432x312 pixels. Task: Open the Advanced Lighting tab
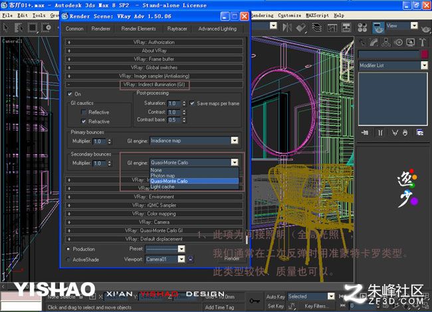click(x=217, y=29)
